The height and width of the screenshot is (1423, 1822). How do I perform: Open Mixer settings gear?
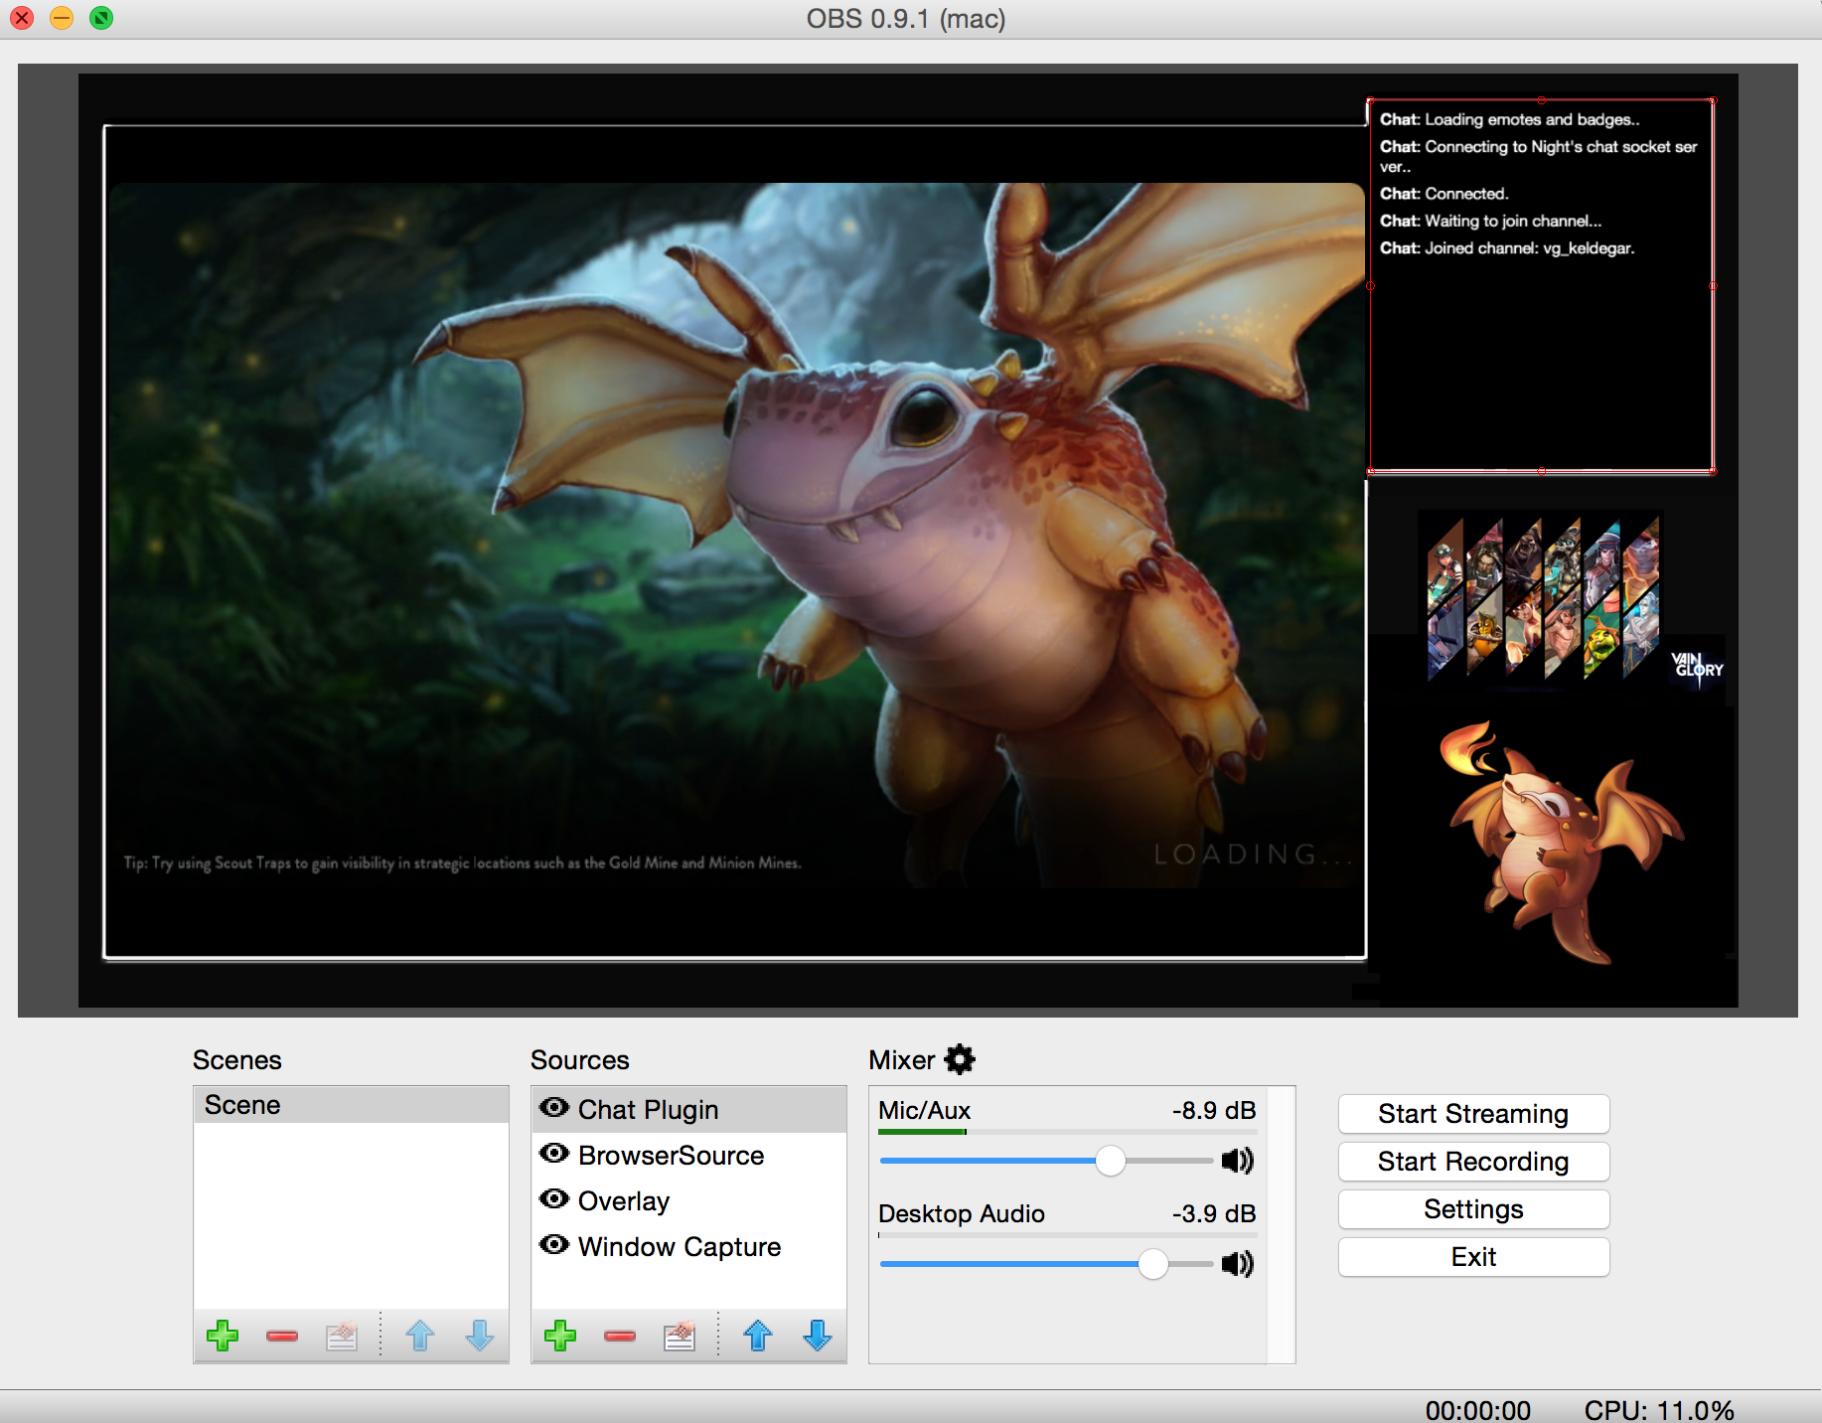click(x=960, y=1059)
